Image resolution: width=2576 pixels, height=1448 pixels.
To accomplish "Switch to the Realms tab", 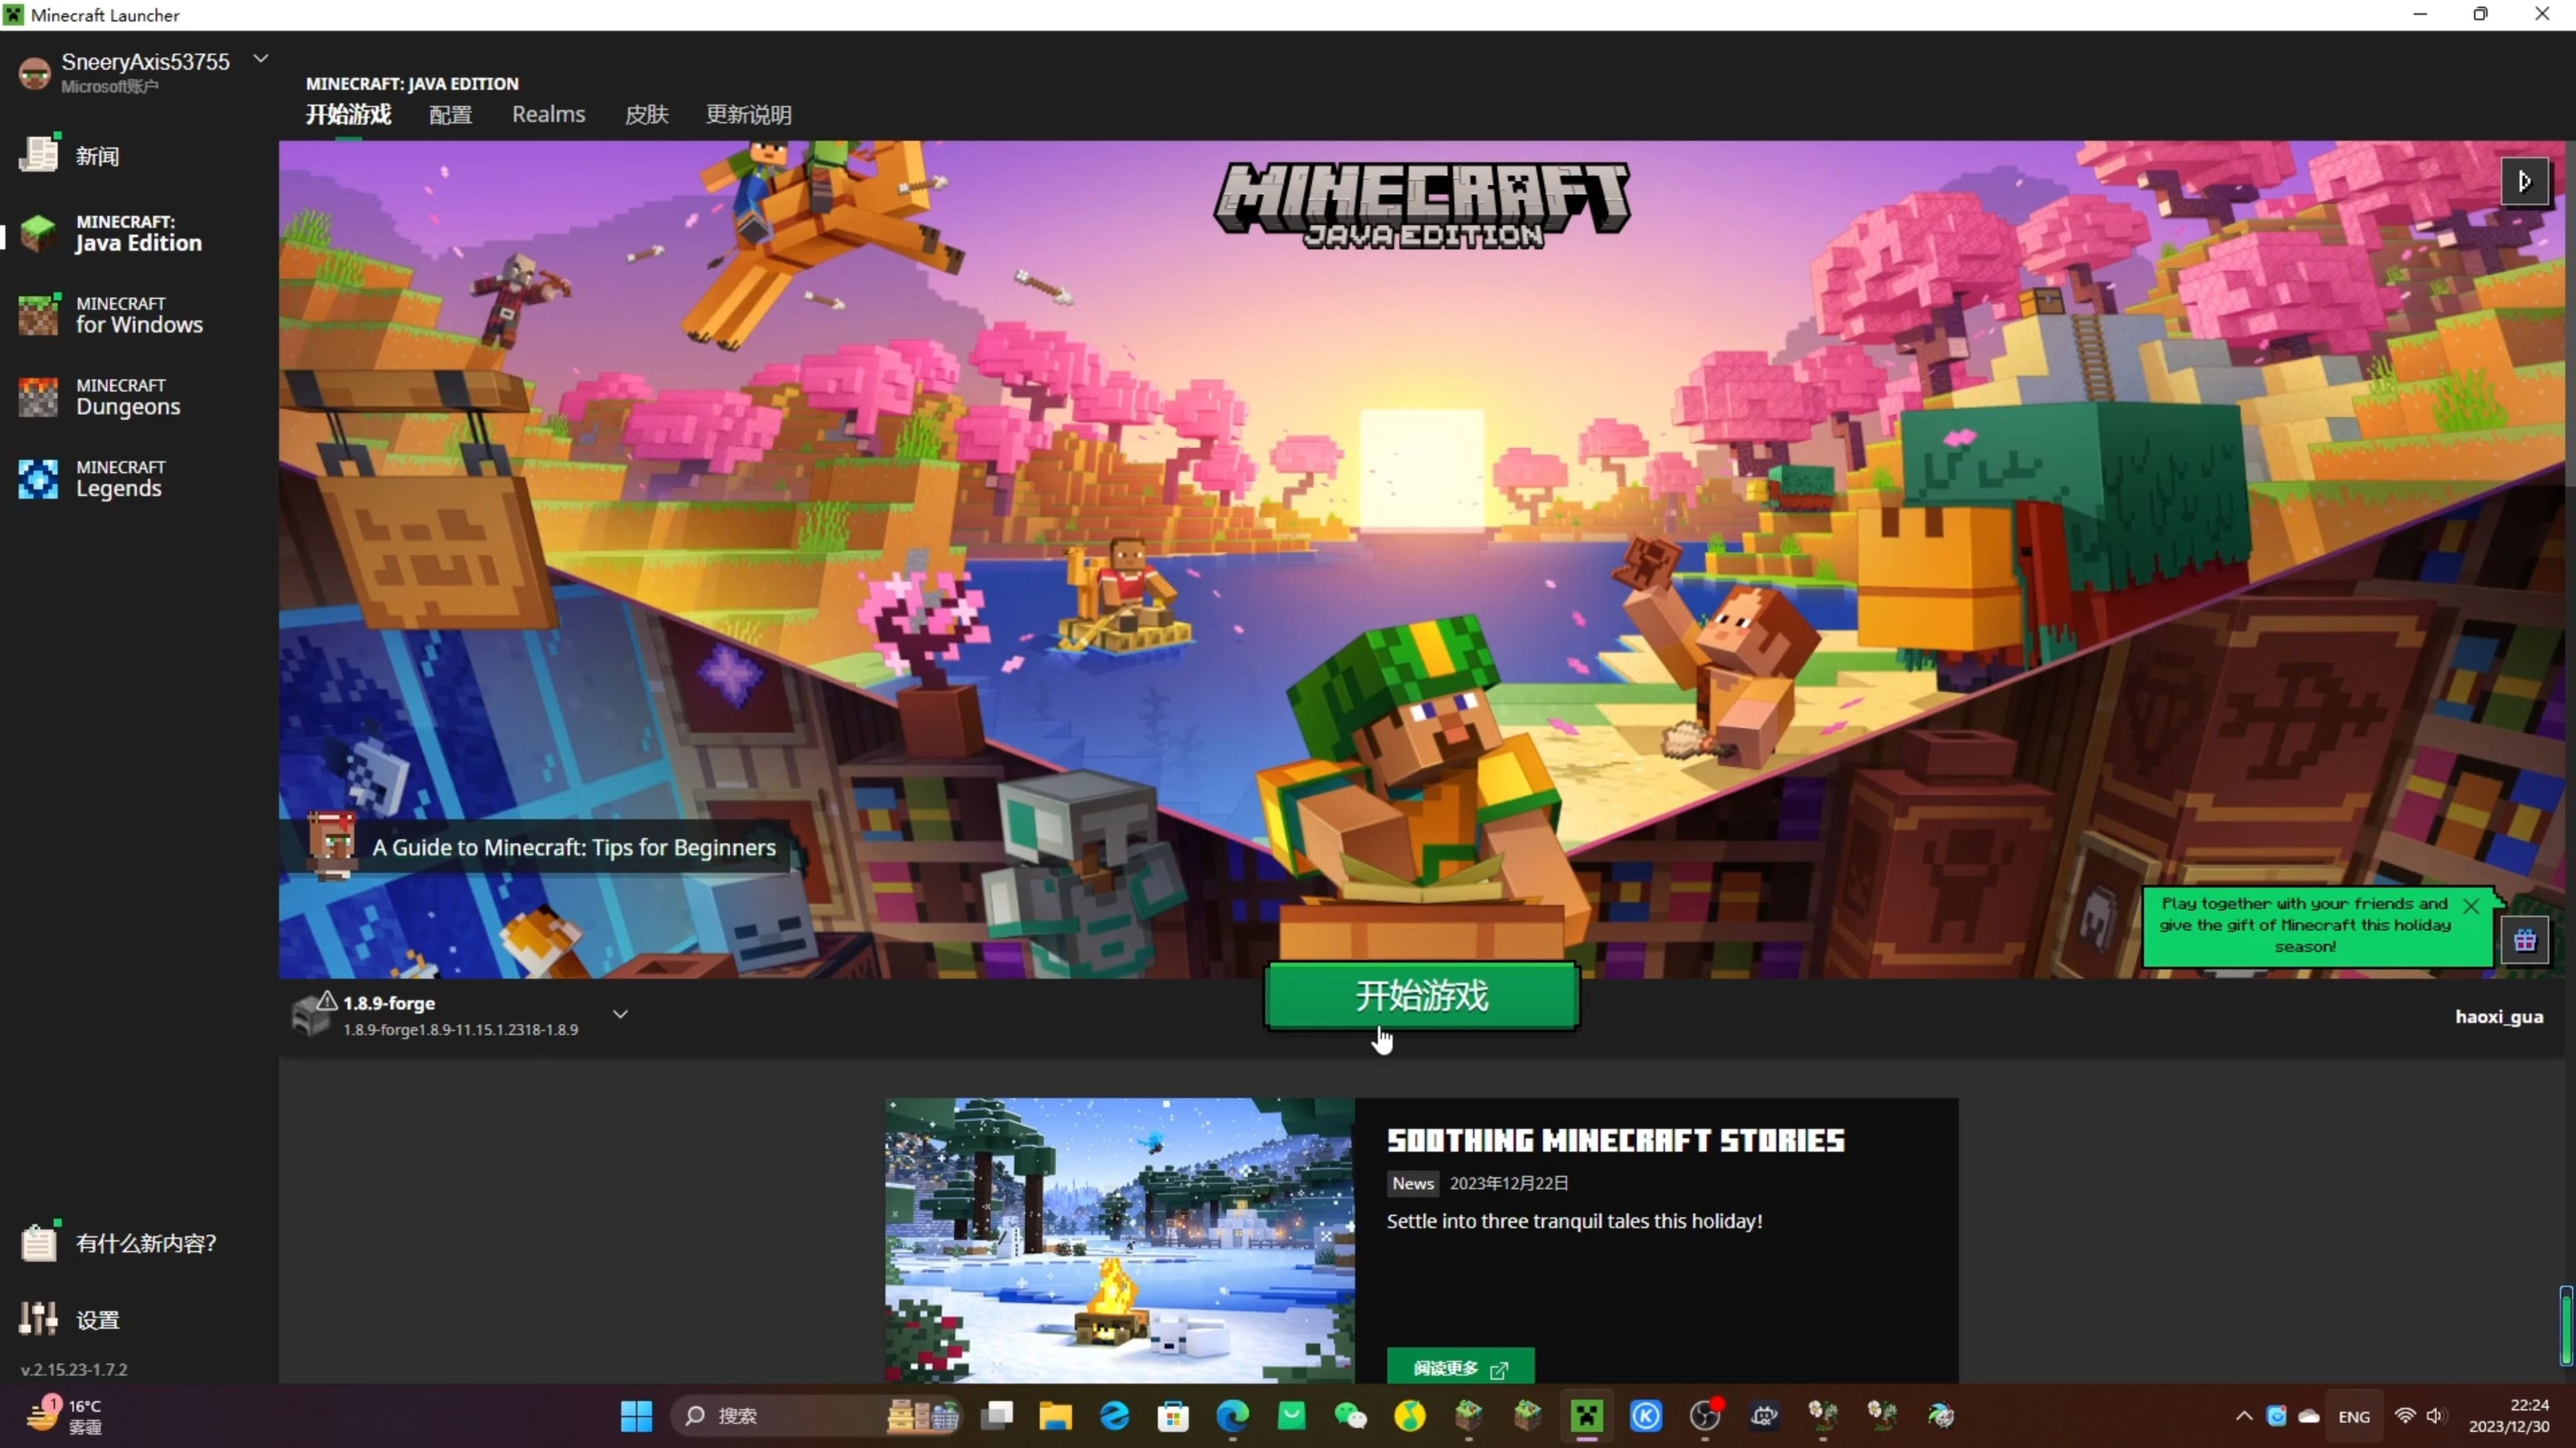I will 548,114.
